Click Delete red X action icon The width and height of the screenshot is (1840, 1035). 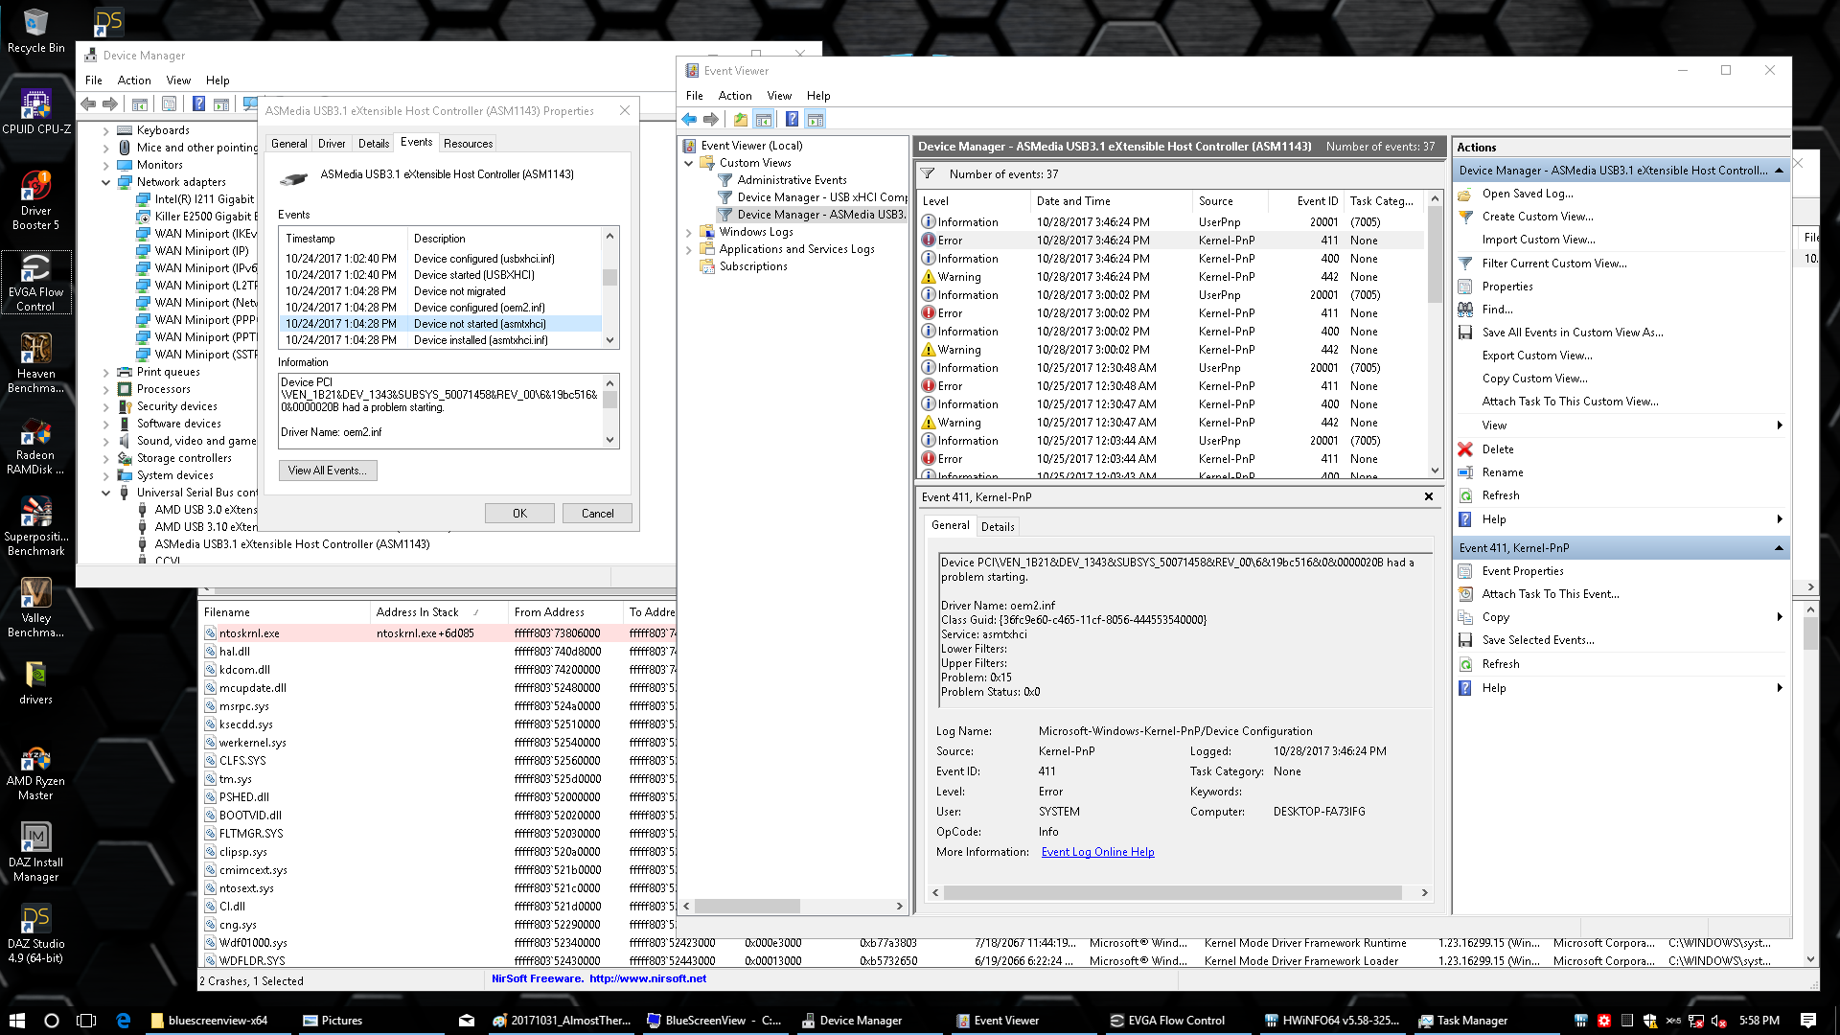click(1465, 449)
